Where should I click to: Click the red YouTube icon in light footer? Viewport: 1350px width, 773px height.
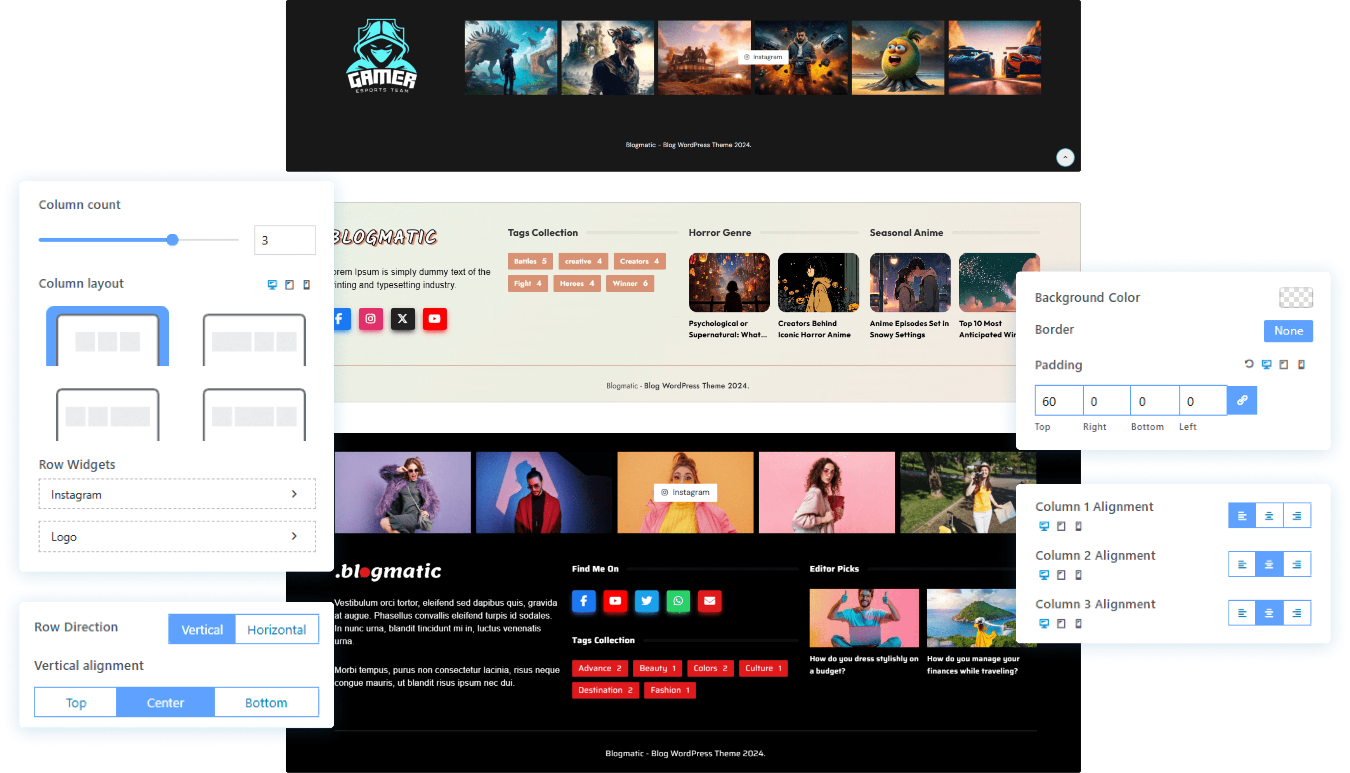(x=434, y=319)
